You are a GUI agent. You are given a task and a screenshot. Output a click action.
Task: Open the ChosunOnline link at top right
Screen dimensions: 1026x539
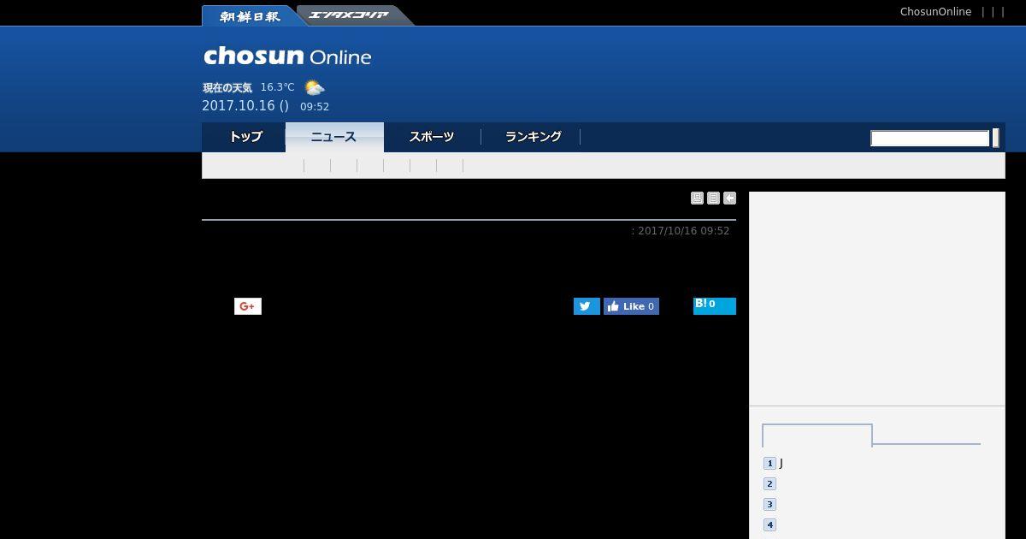[935, 12]
